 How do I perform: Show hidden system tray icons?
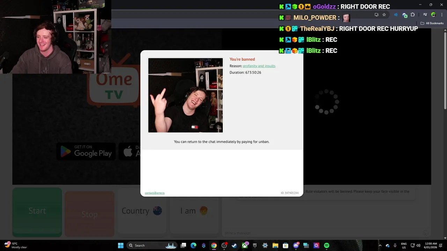380,245
